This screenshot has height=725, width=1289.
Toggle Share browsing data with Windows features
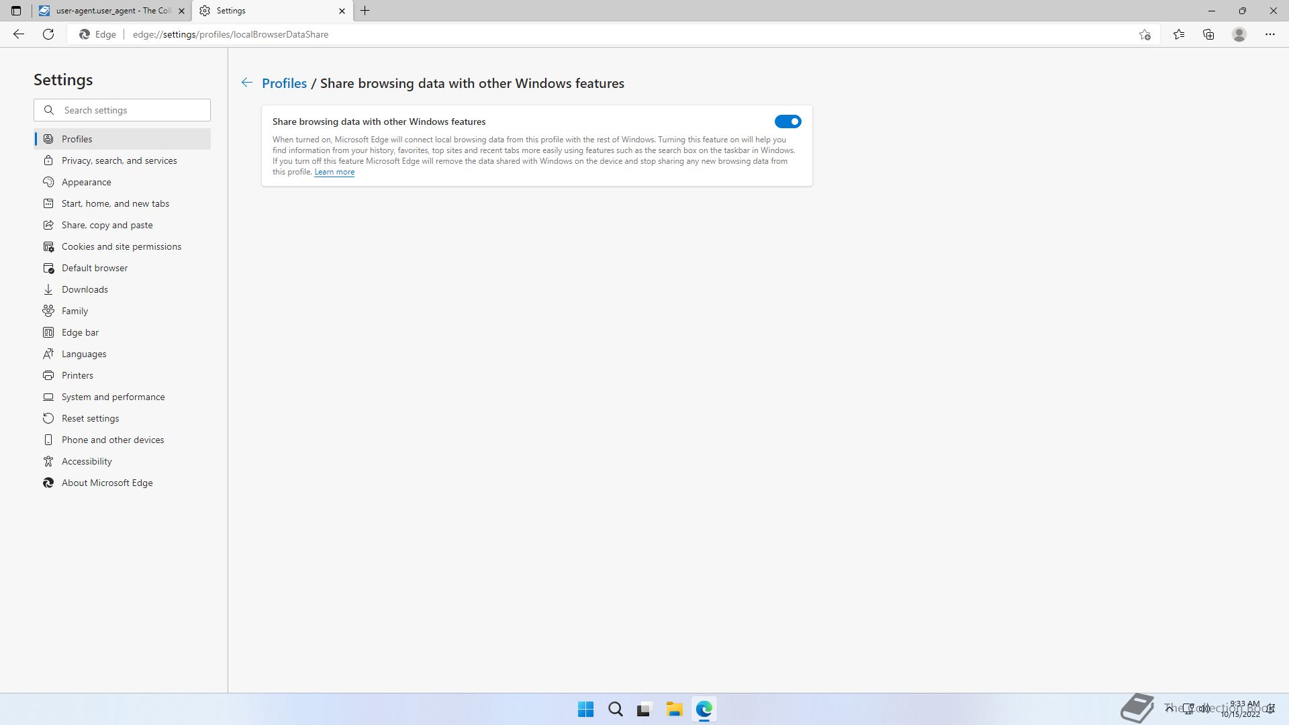point(787,122)
